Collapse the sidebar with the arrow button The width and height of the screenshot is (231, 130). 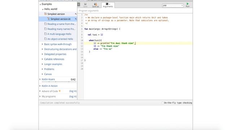pos(79,5)
